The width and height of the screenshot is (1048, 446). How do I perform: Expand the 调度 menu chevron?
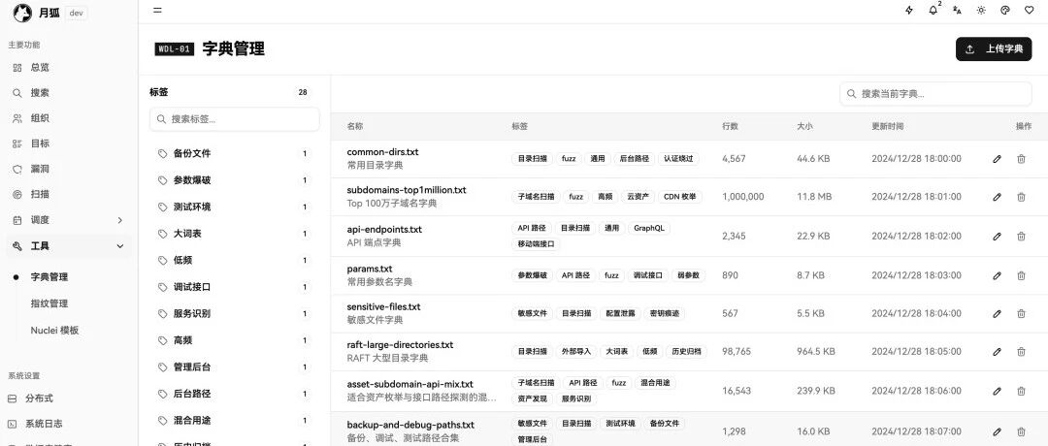coord(120,220)
